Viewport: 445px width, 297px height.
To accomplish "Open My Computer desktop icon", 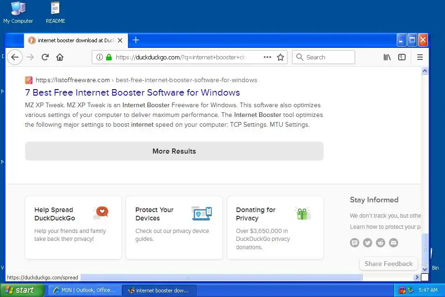I will pos(18,13).
